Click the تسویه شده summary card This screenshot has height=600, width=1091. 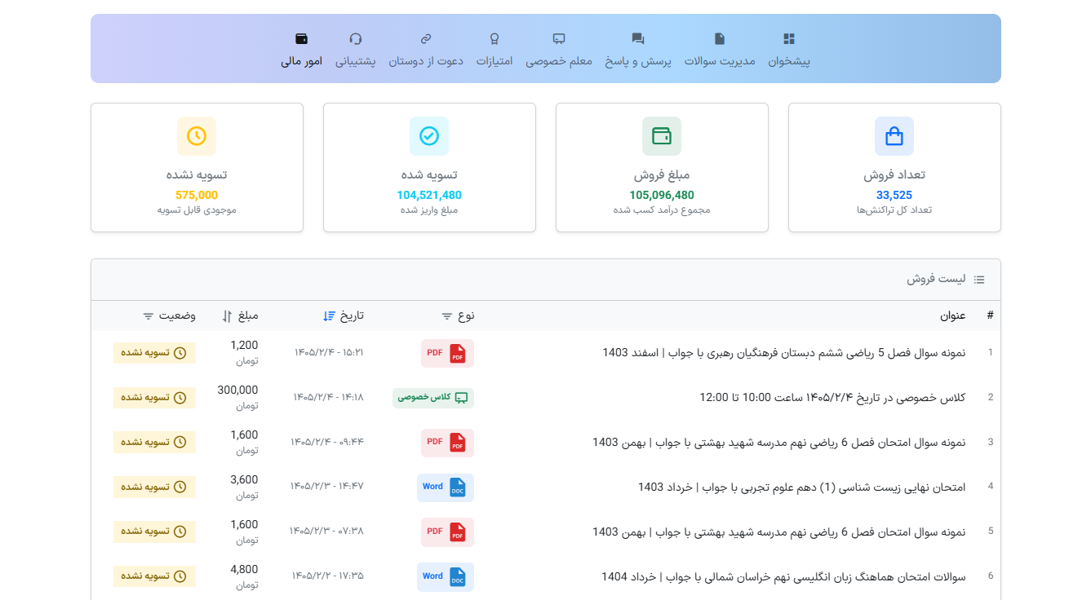coord(429,167)
